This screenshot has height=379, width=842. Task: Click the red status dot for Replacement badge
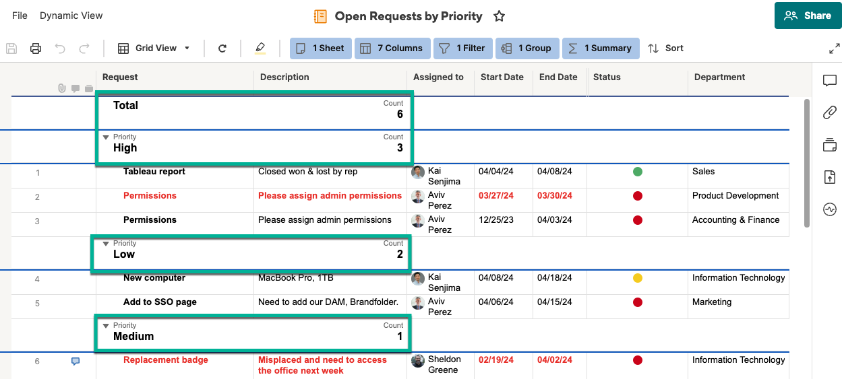point(638,360)
